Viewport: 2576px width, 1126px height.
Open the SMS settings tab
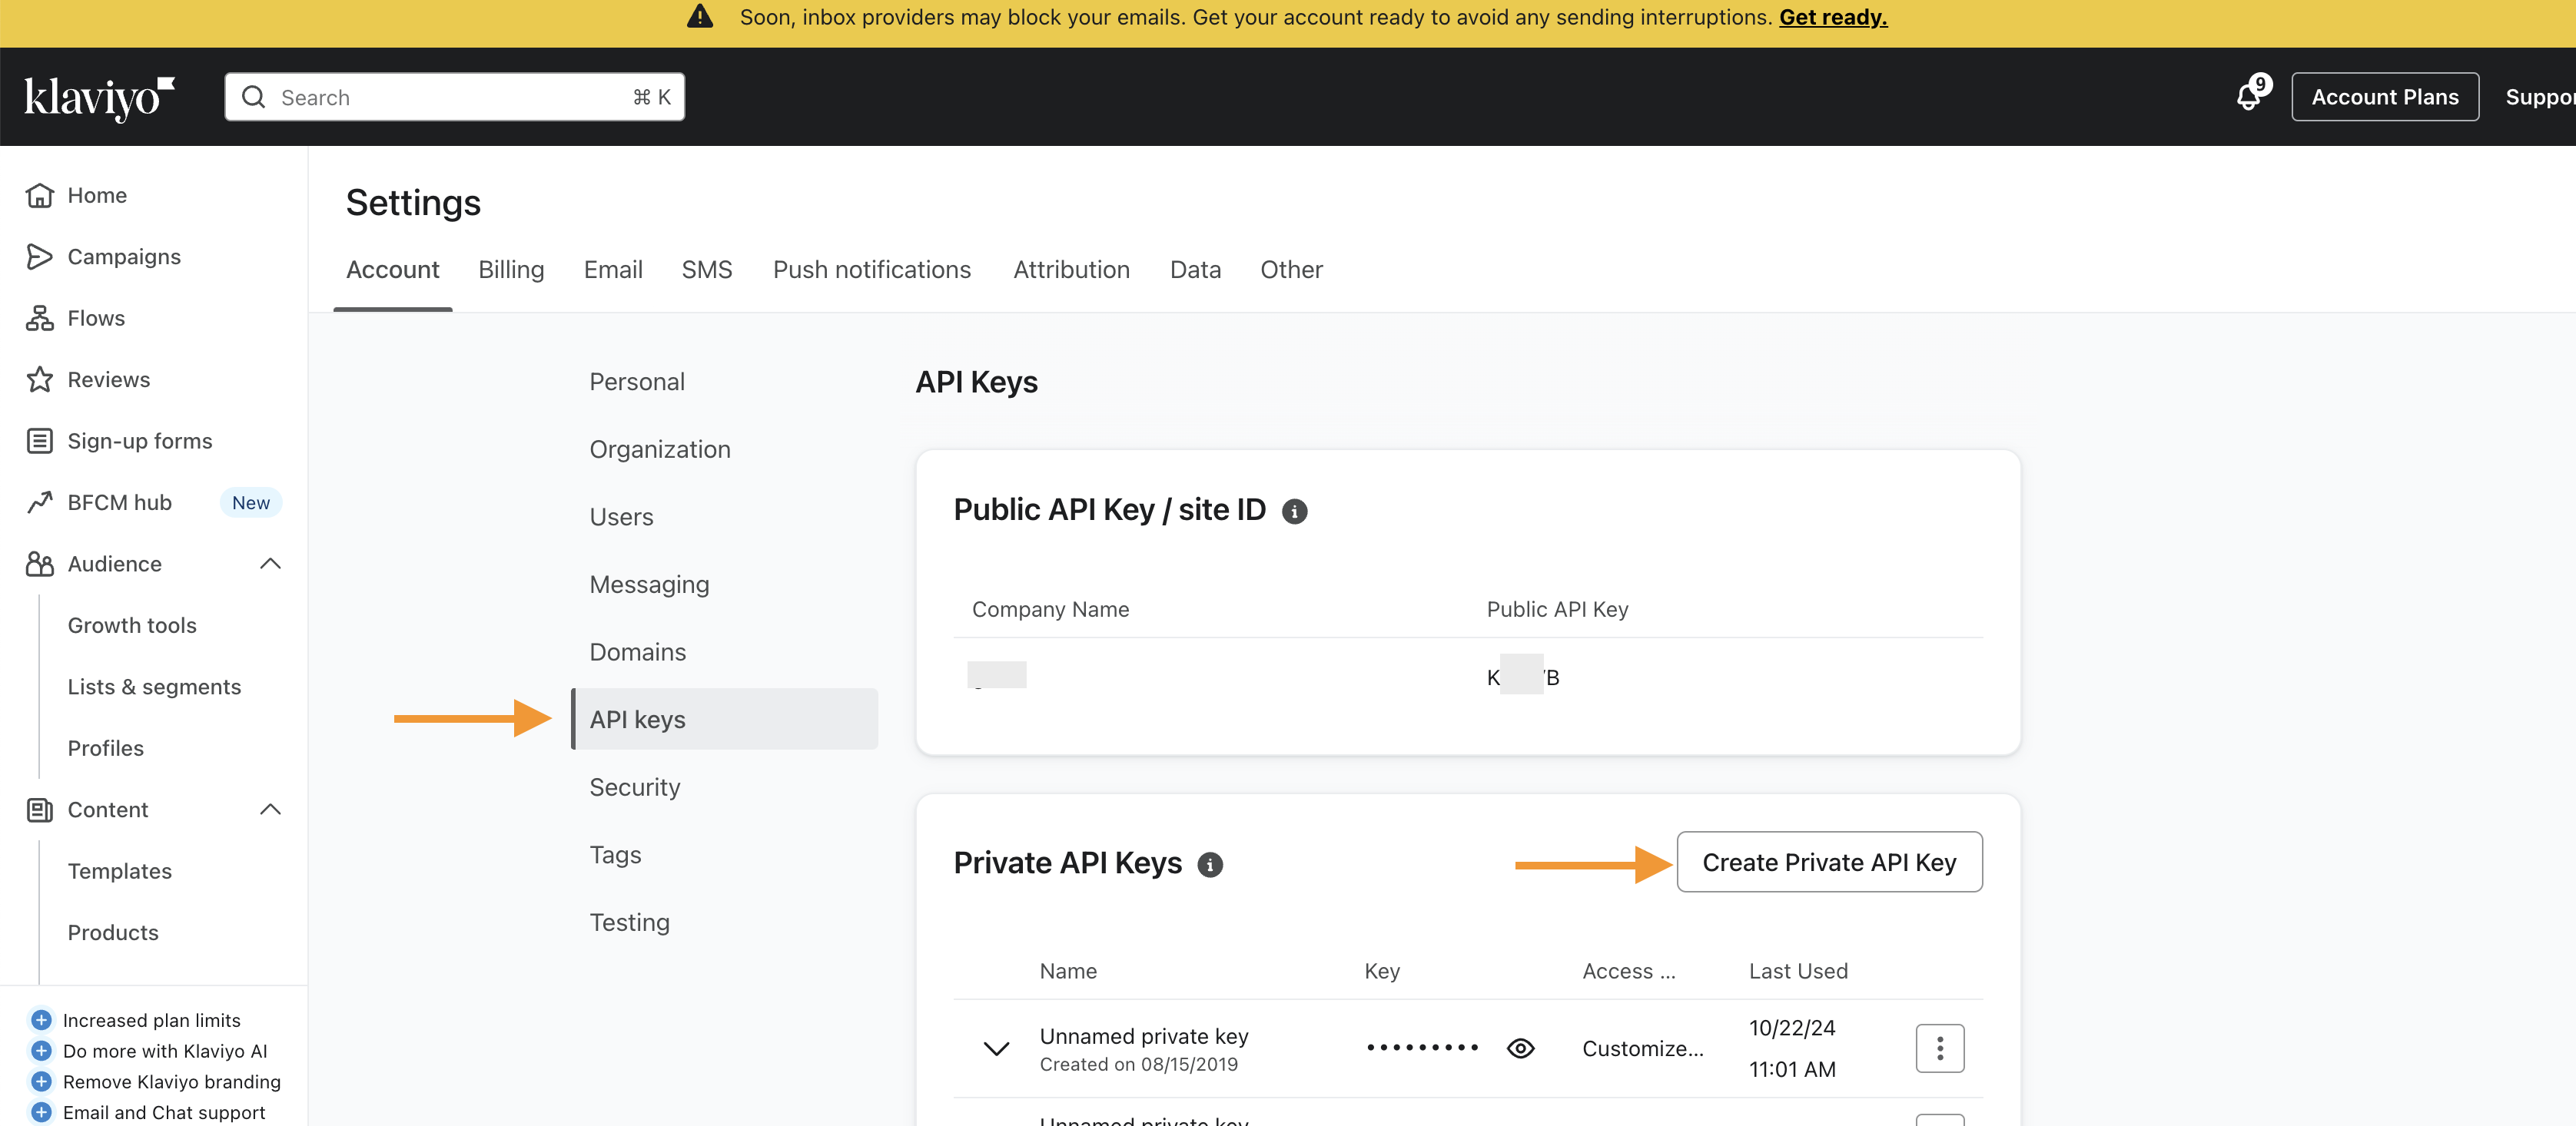pos(707,270)
